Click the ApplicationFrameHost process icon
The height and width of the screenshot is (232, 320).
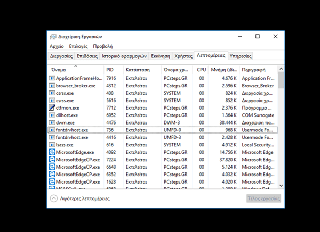[52, 78]
